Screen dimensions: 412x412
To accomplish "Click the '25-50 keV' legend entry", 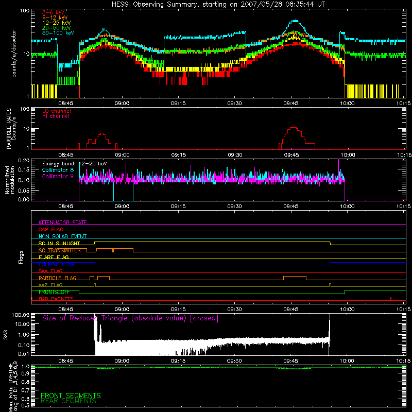I will [x=56, y=28].
